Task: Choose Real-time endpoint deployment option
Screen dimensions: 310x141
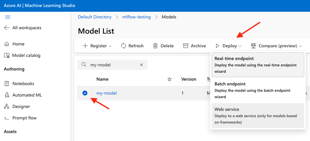Action: pyautogui.click(x=258, y=65)
